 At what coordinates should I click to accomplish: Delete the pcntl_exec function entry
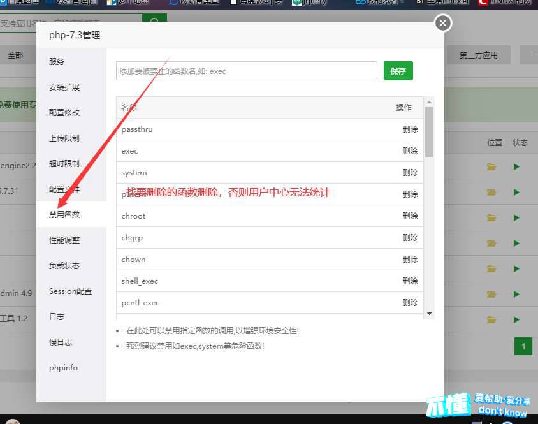pos(410,302)
